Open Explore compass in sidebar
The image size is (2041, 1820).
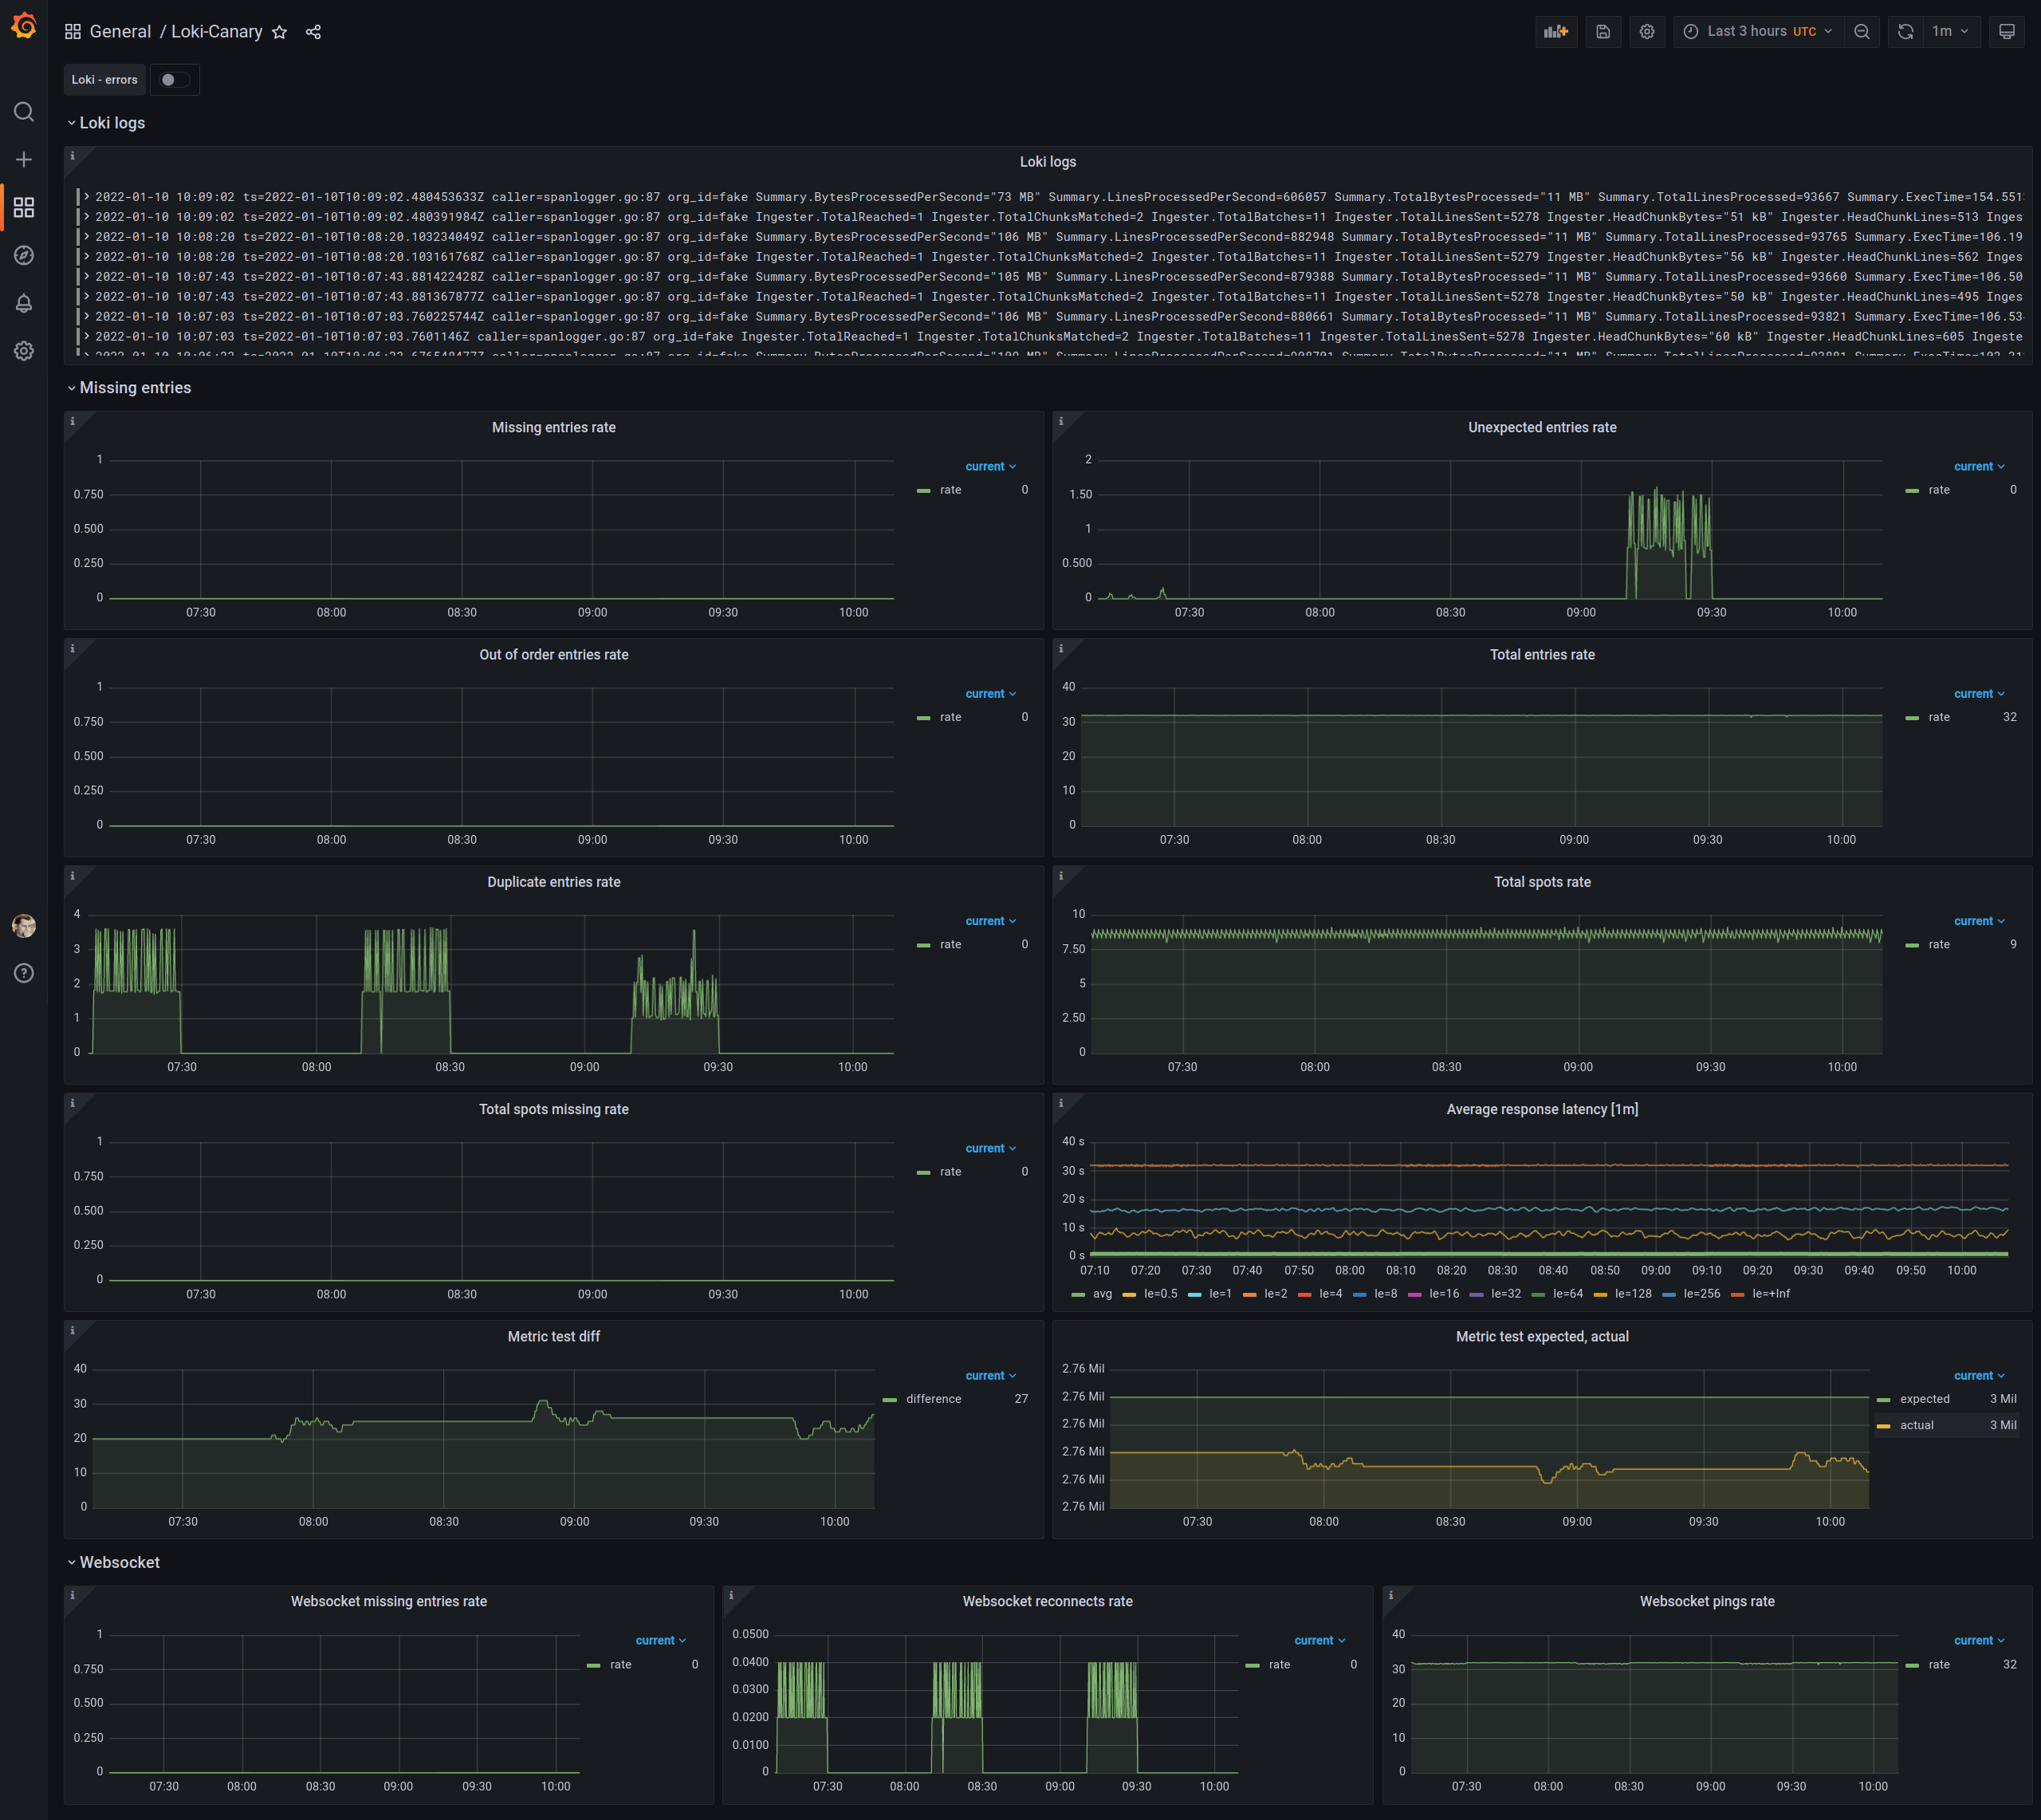(24, 255)
